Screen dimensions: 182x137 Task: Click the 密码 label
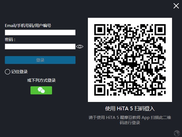tap(10, 40)
